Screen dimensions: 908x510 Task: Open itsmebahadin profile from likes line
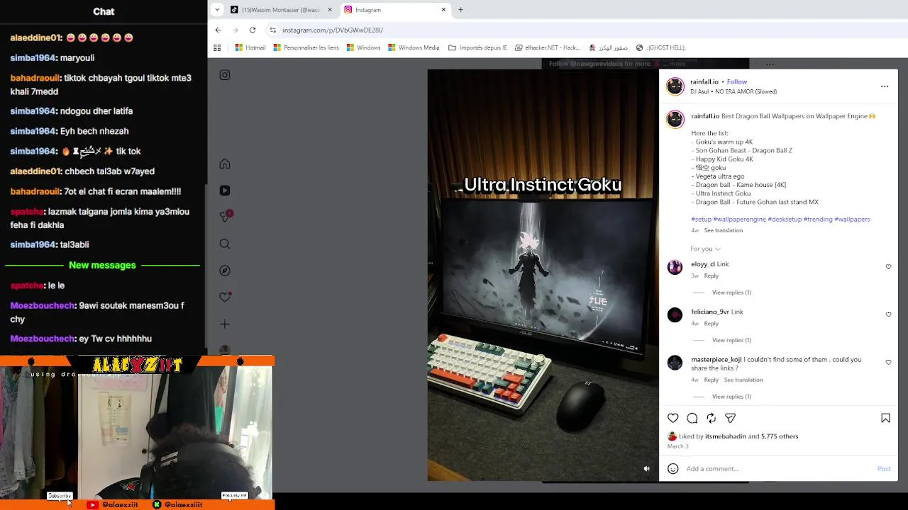pyautogui.click(x=726, y=436)
